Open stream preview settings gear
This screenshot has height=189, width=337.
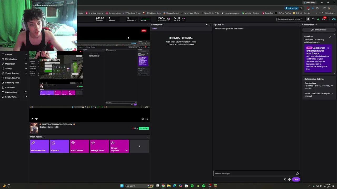coord(142,119)
